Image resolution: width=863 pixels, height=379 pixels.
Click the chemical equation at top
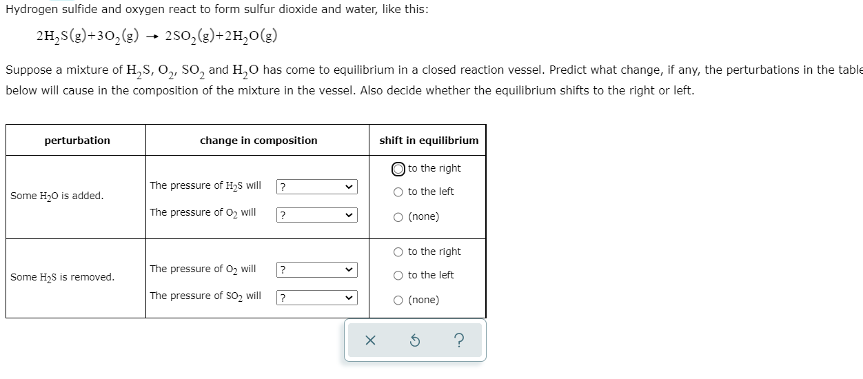pos(157,36)
